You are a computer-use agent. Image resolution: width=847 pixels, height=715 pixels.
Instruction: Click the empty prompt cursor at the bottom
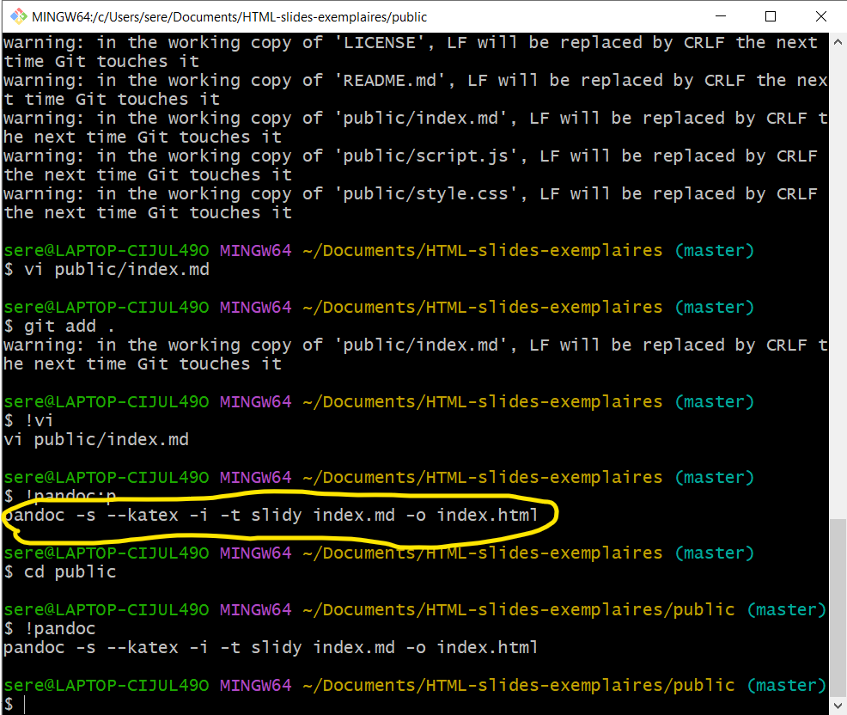pyautogui.click(x=24, y=705)
